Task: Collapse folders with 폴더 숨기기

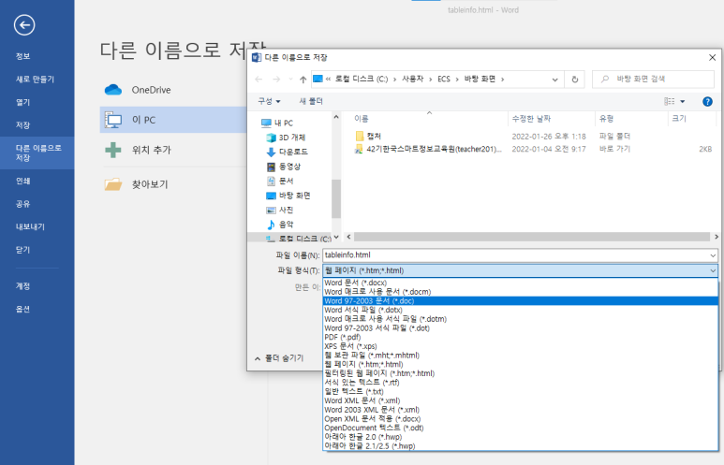Action: [279, 358]
